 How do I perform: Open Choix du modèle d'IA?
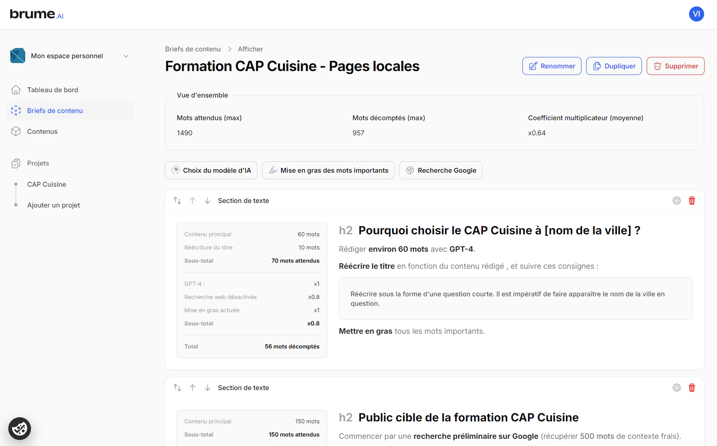pyautogui.click(x=211, y=170)
